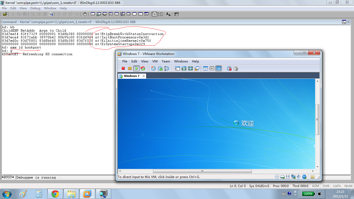Click the floppy device status icon

tap(288, 177)
